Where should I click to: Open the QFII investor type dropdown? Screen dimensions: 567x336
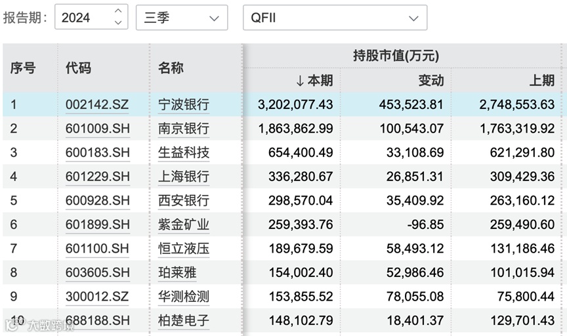(335, 17)
